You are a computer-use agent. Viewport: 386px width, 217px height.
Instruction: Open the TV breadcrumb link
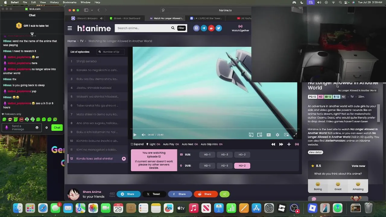(81, 41)
